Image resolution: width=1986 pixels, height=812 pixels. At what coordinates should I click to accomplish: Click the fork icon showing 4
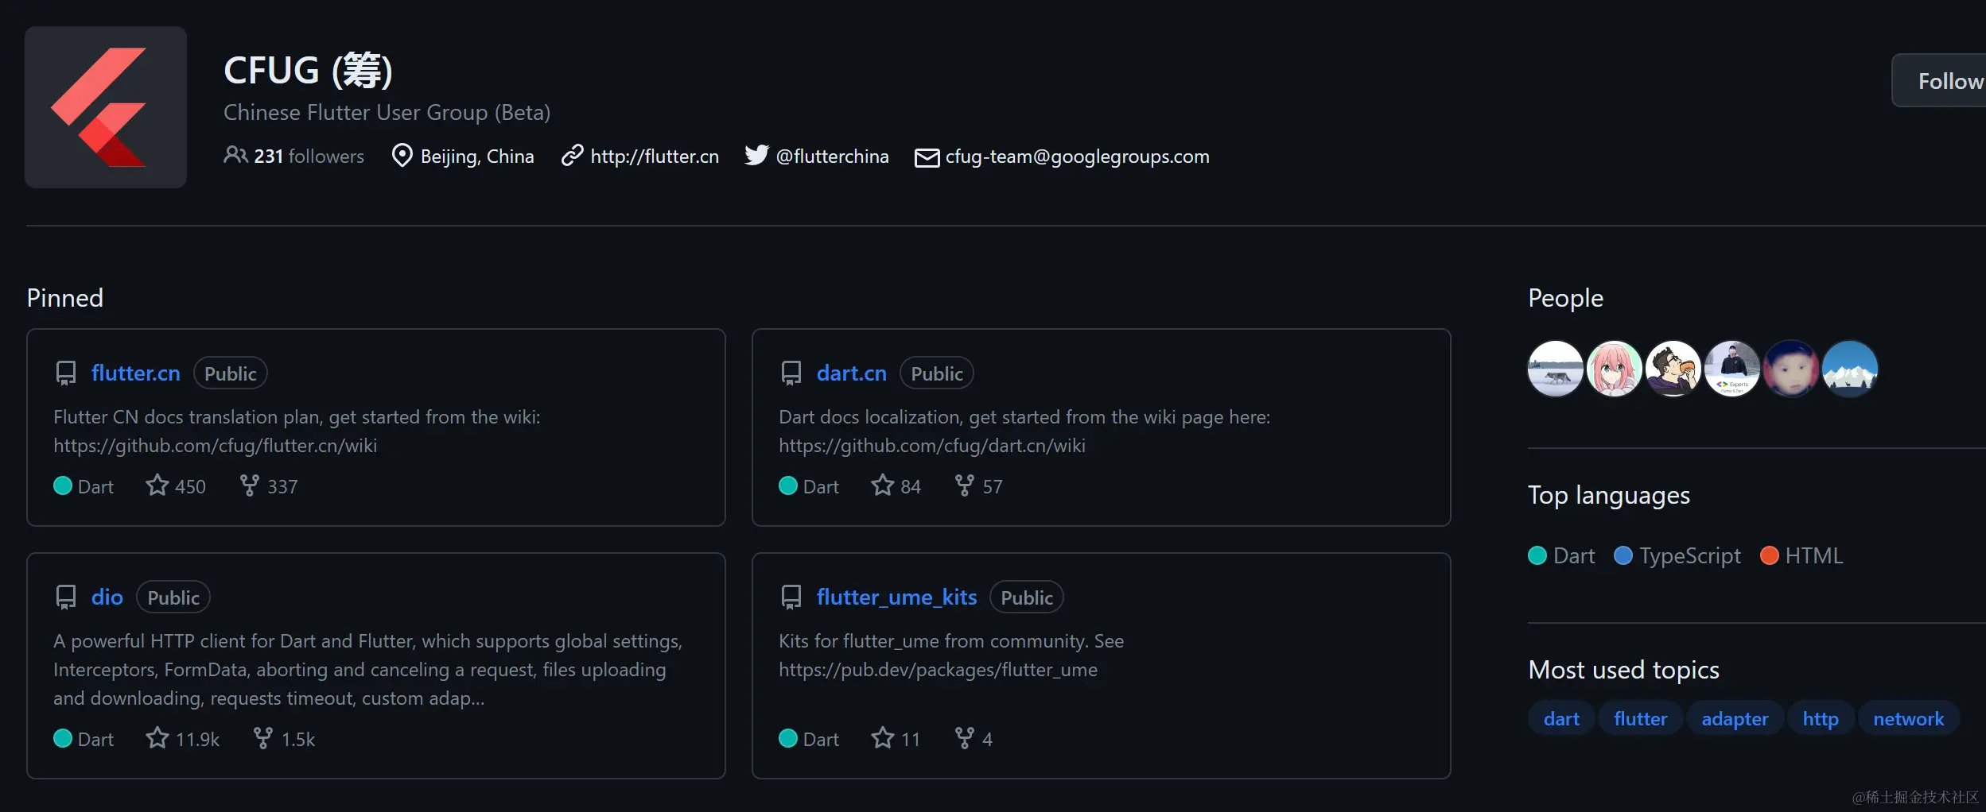point(965,737)
